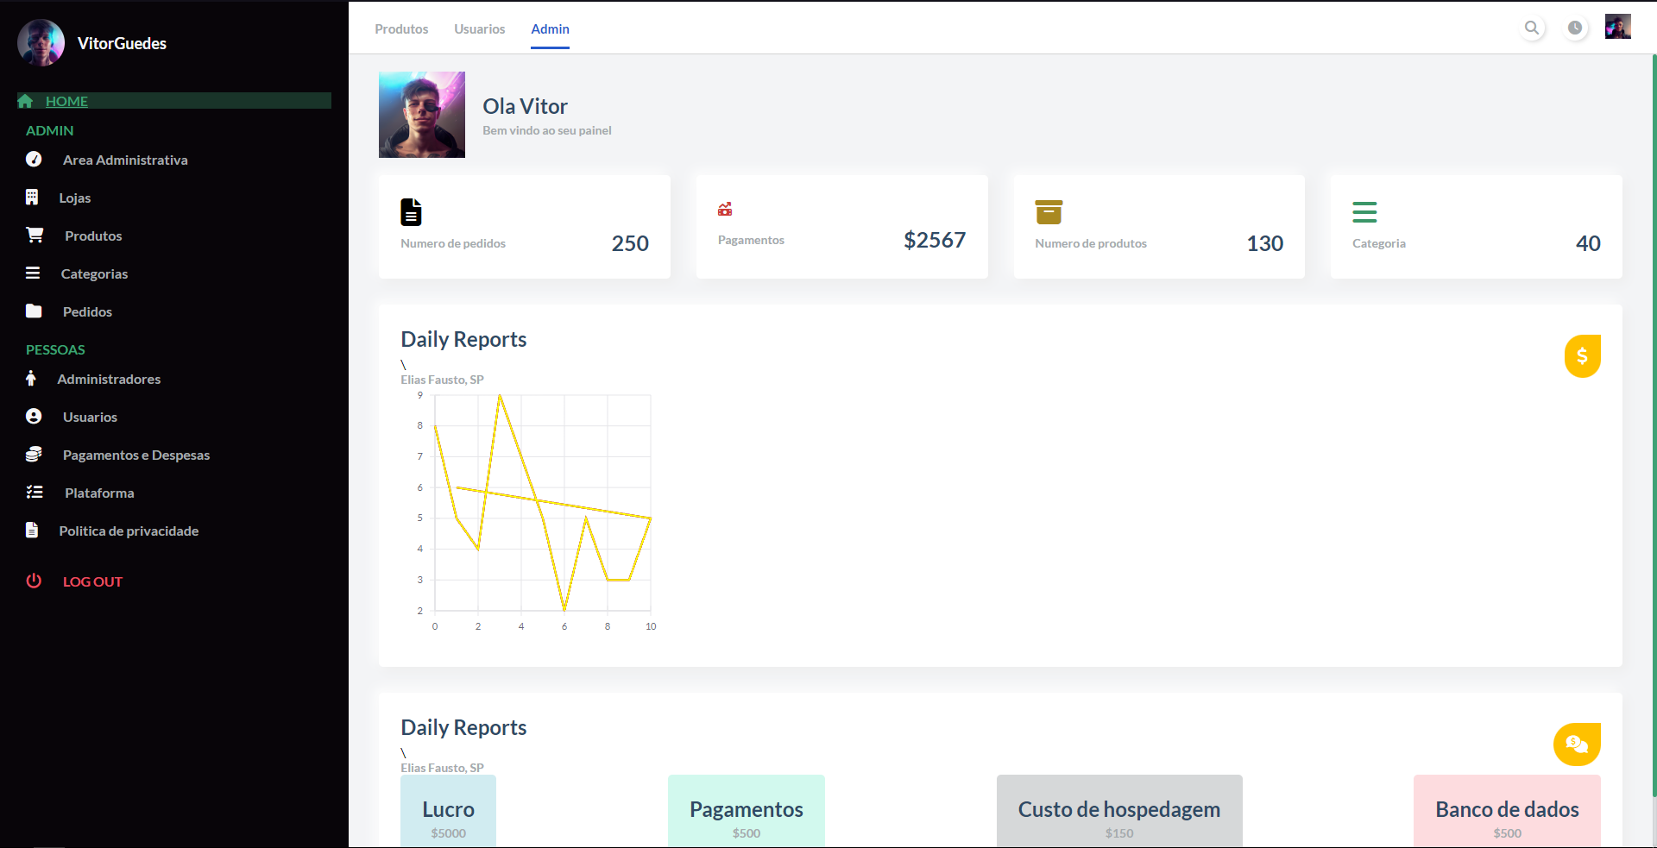The image size is (1657, 848).
Task: Open the clock history icon in header
Action: pyautogui.click(x=1575, y=28)
